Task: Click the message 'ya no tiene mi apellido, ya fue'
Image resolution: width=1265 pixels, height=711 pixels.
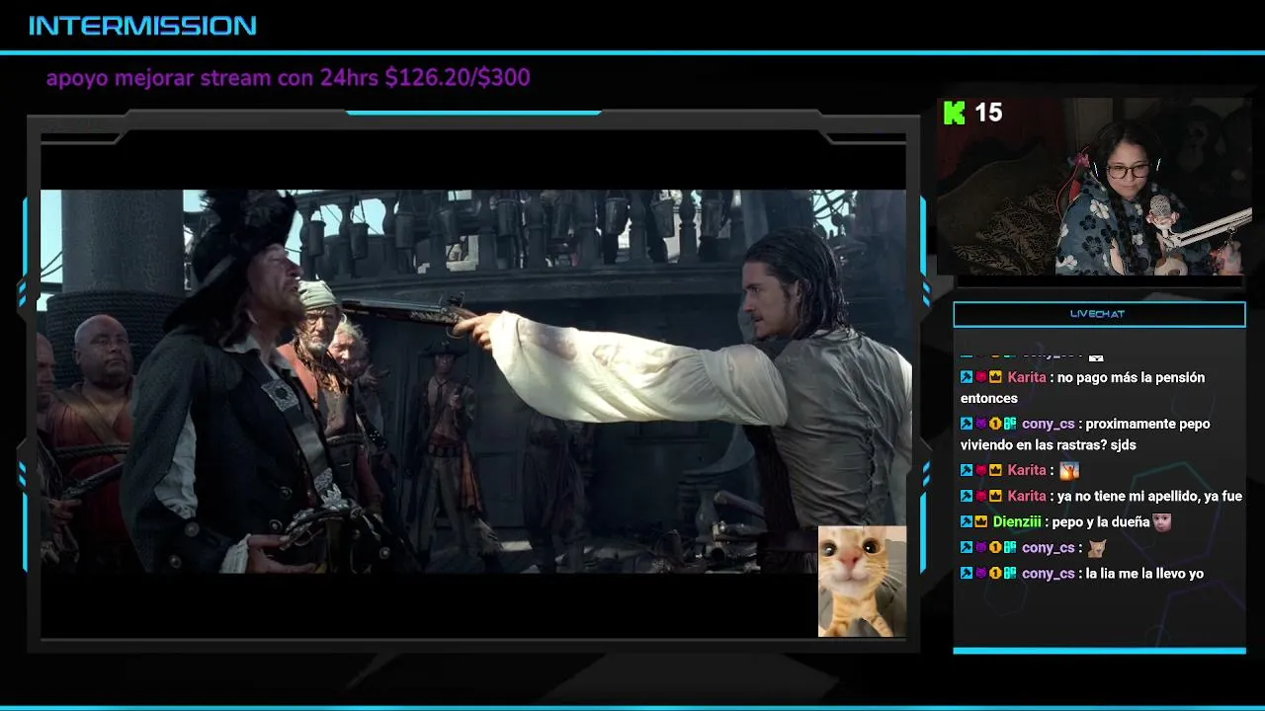Action: click(x=1149, y=496)
